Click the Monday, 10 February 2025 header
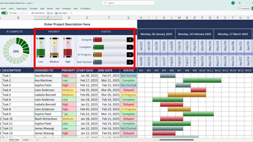The image size is (253, 142). (195, 34)
